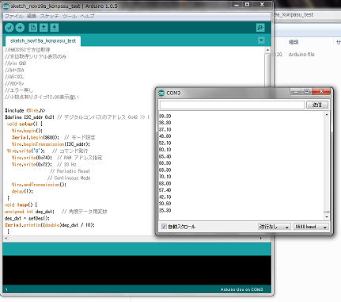Screen dimensions: 341x302
Task: Open the 編集 menu
Action: 32,16
